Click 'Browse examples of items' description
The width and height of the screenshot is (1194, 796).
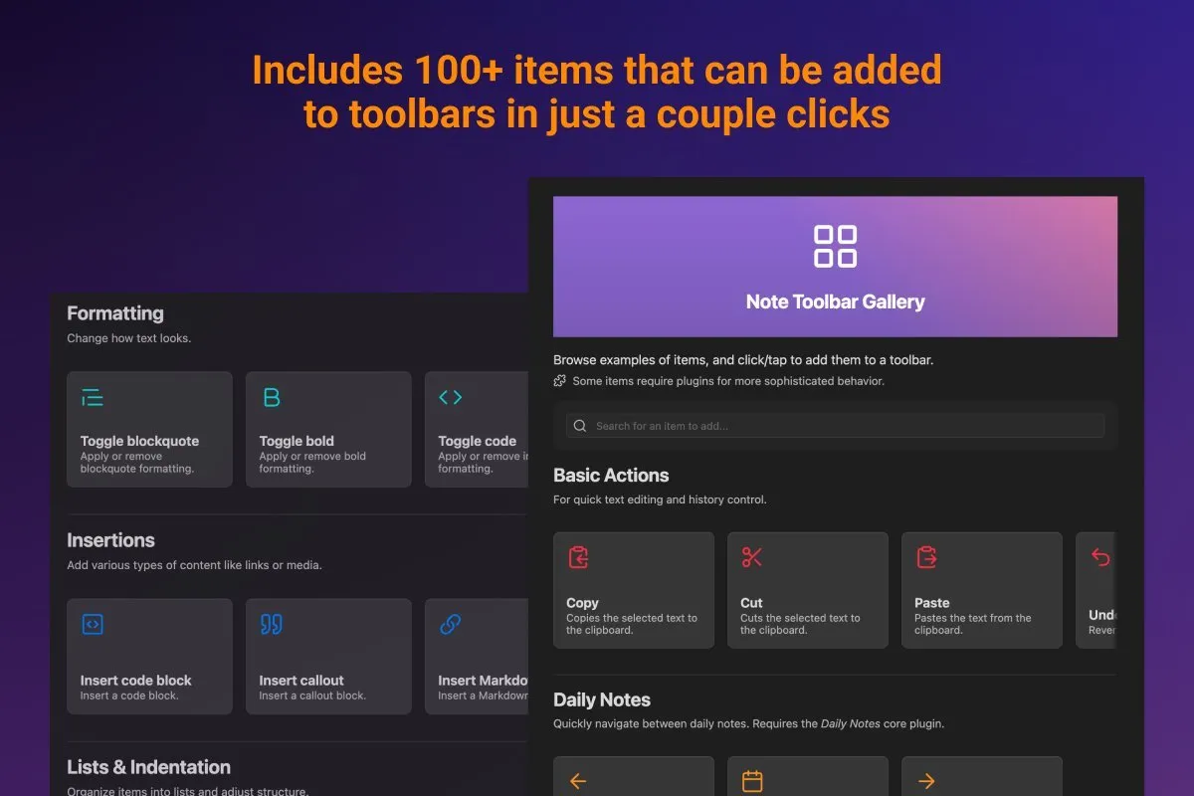pos(743,360)
